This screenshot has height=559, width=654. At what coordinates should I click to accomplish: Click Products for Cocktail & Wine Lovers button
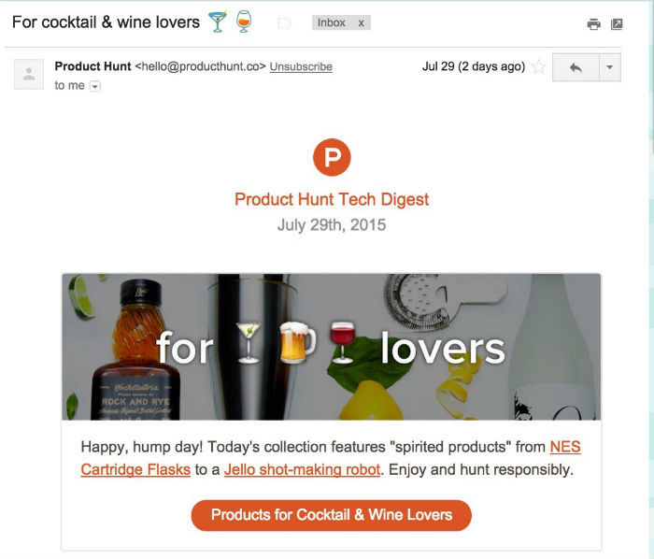(331, 516)
